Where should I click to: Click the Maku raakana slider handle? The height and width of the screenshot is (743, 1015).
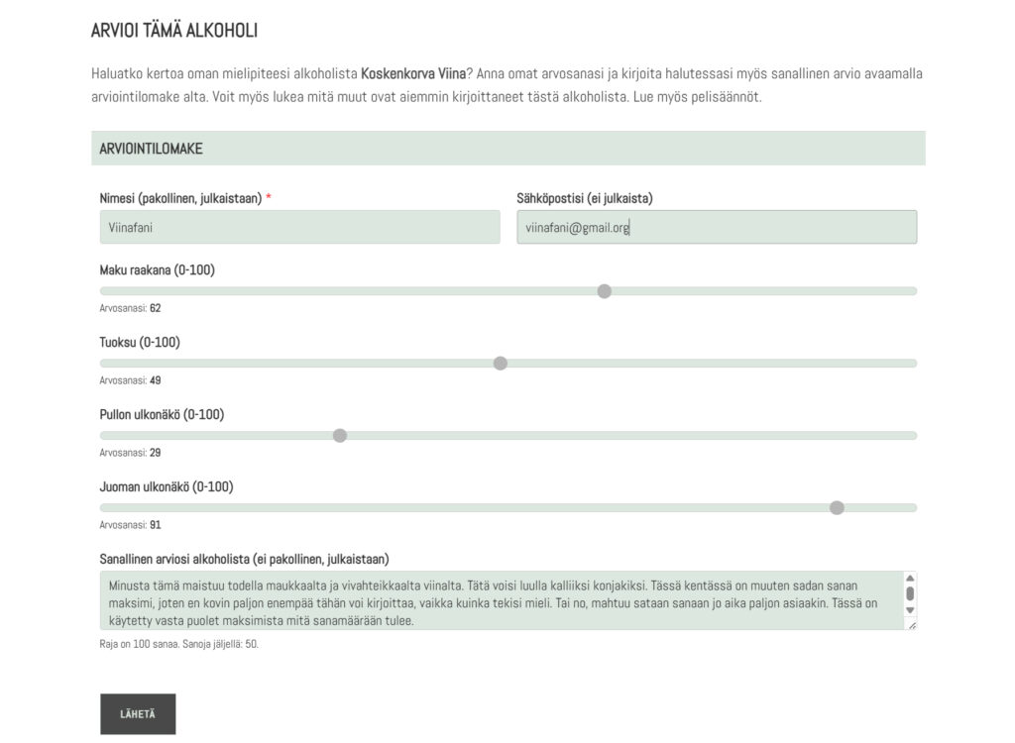pos(605,291)
